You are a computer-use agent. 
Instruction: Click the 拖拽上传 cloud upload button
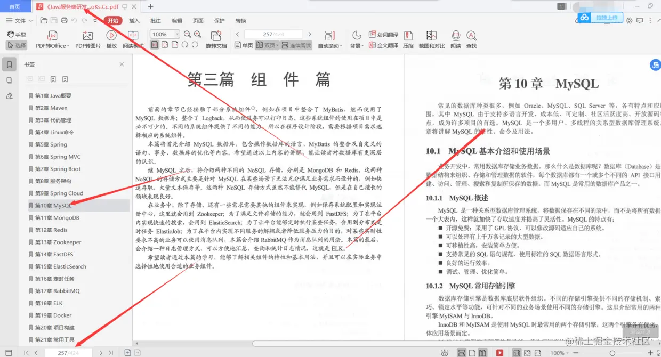pyautogui.click(x=600, y=18)
